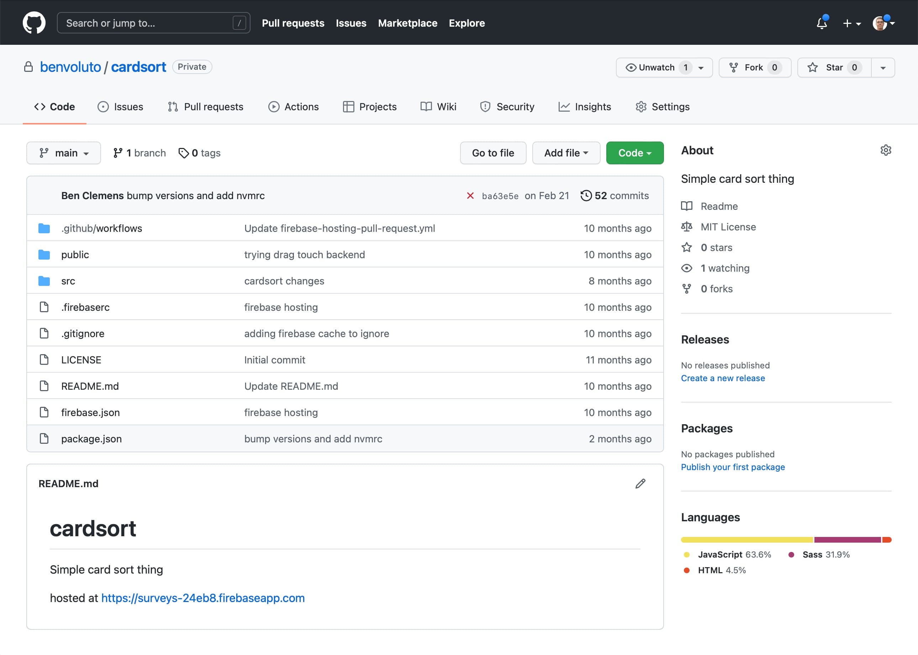
Task: Open the commit history clock icon
Action: (586, 195)
